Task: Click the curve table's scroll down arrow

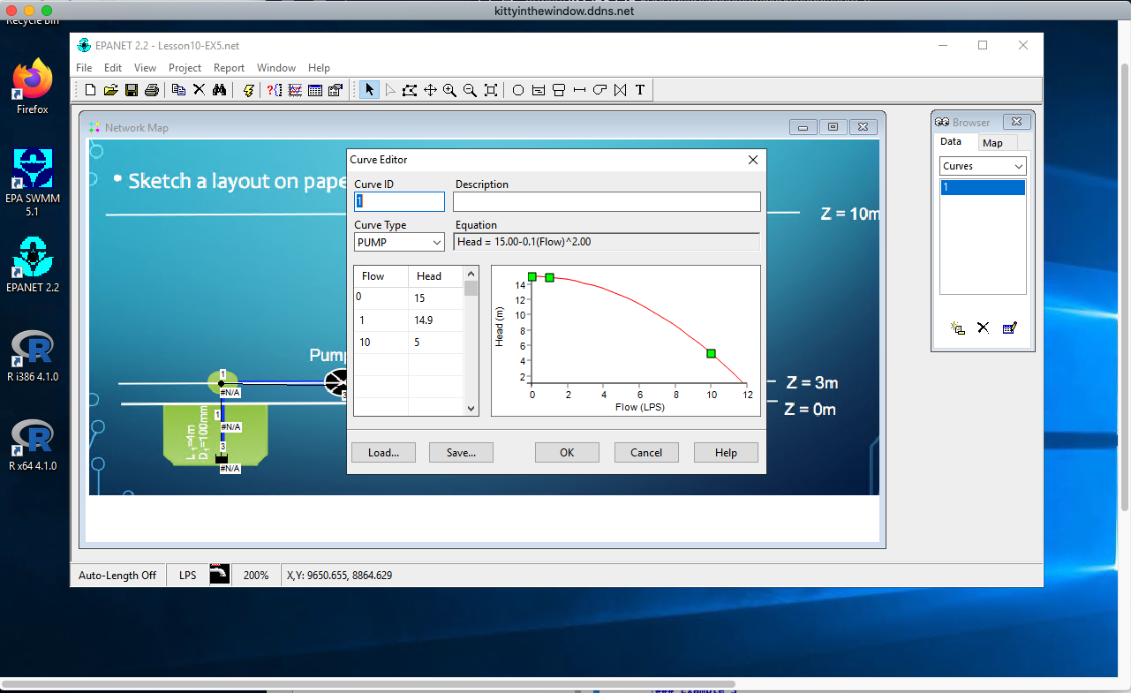Action: pos(471,409)
